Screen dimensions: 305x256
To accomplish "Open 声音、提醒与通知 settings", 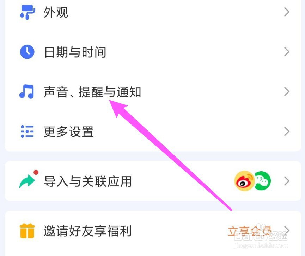I will 153,92.
